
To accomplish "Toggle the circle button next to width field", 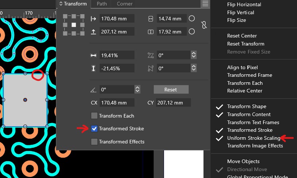I will (x=191, y=19).
